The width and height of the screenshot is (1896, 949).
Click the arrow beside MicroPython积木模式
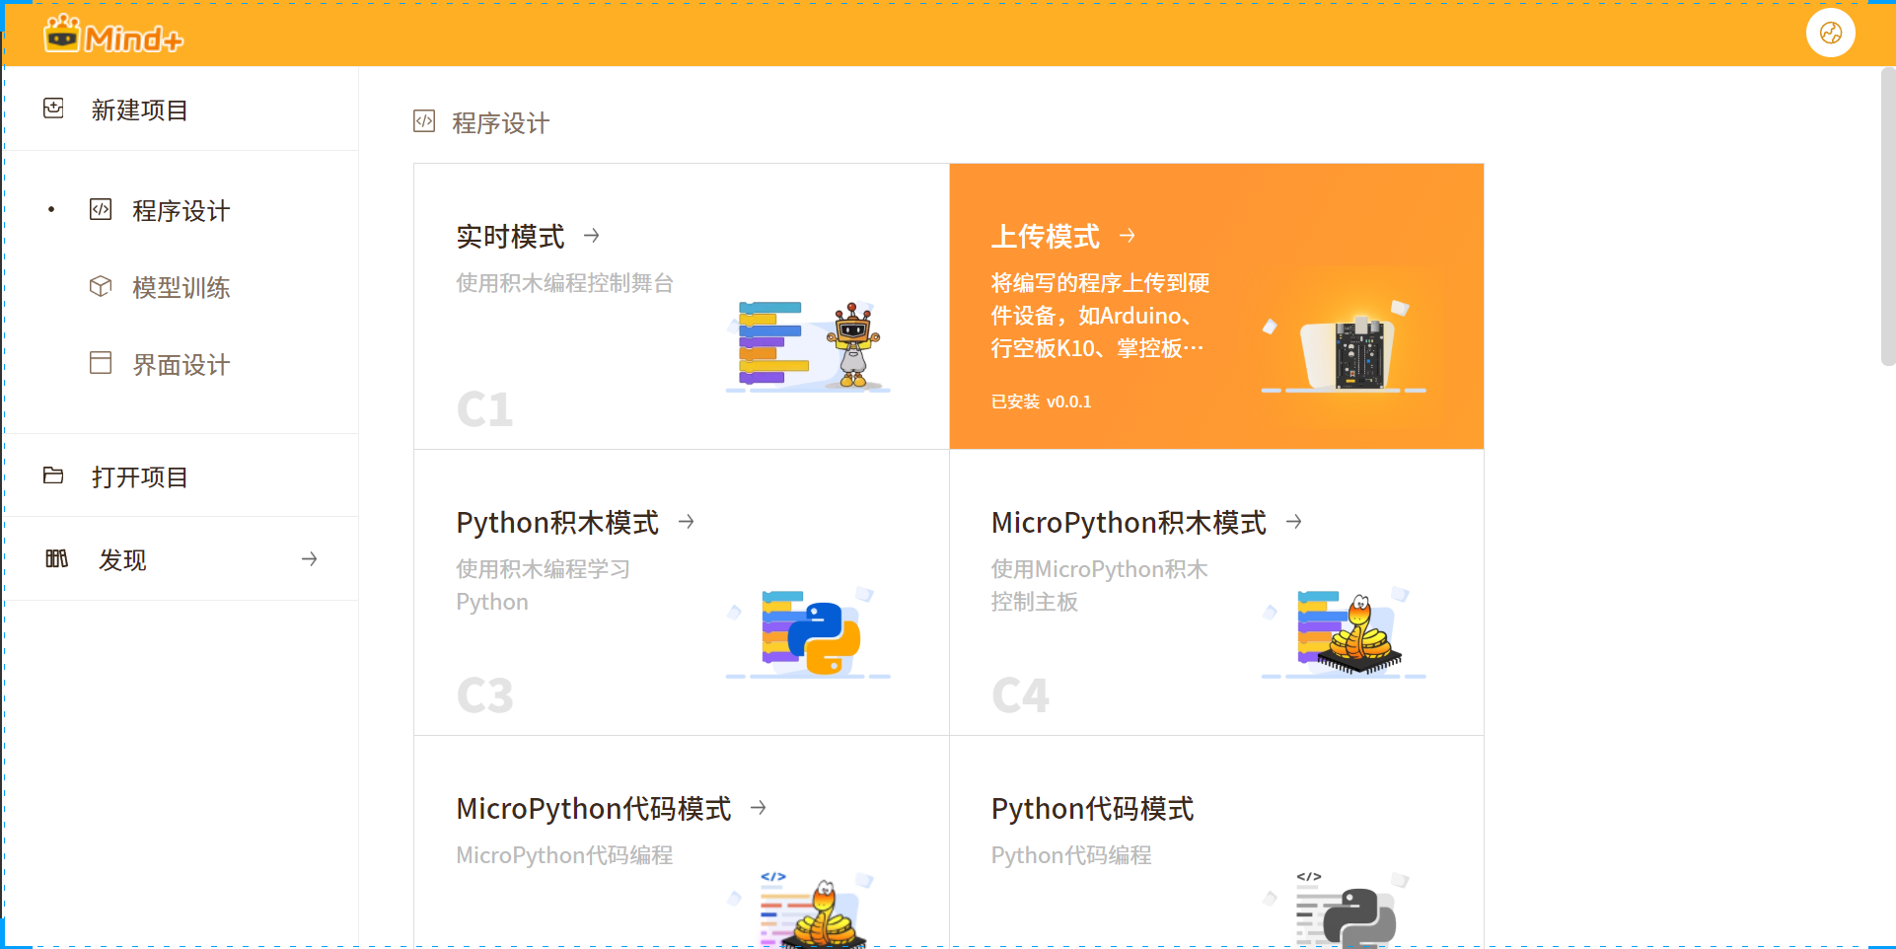(x=1294, y=522)
